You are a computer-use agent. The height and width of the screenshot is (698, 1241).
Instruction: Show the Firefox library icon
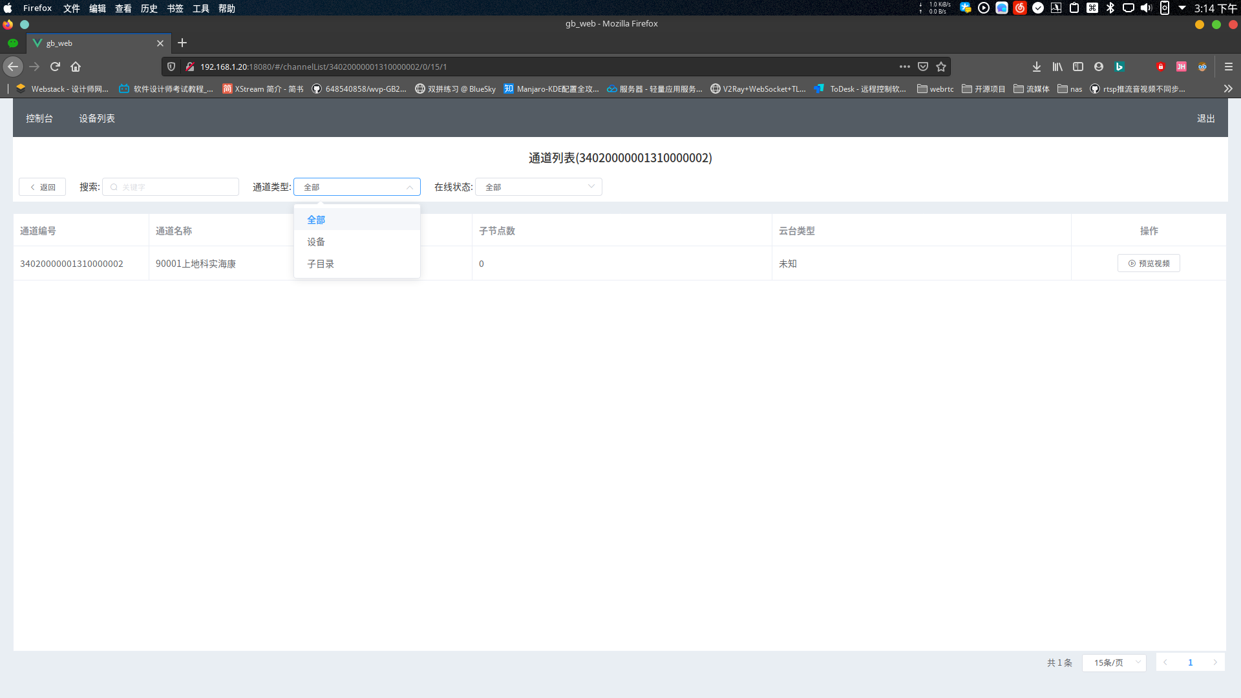click(1057, 67)
